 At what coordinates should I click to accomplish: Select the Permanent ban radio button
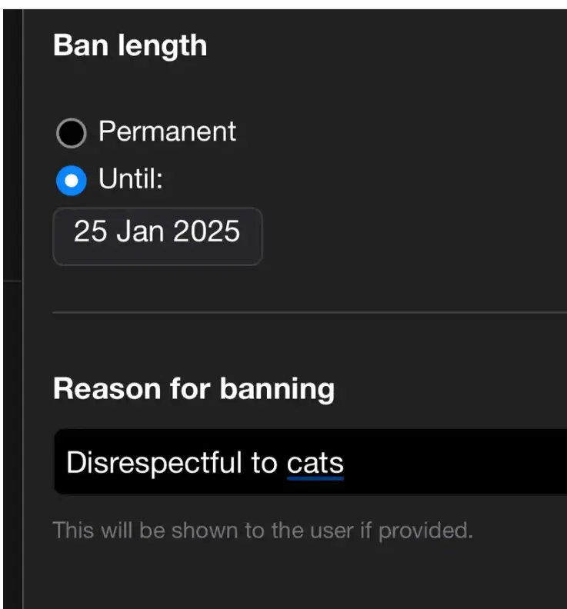[x=71, y=133]
